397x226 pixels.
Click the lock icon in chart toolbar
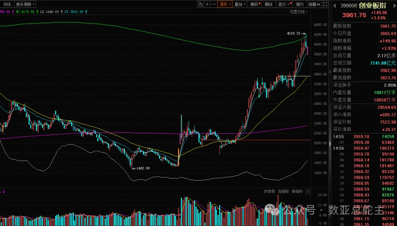click(201, 4)
